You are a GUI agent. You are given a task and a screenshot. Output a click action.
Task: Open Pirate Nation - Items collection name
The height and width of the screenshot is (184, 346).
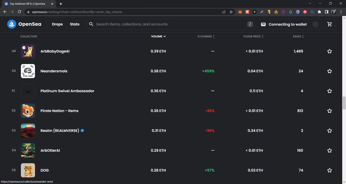click(x=59, y=111)
